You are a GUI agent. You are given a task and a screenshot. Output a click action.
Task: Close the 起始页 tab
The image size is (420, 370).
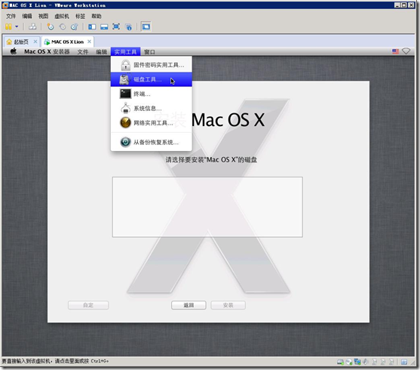coord(35,42)
